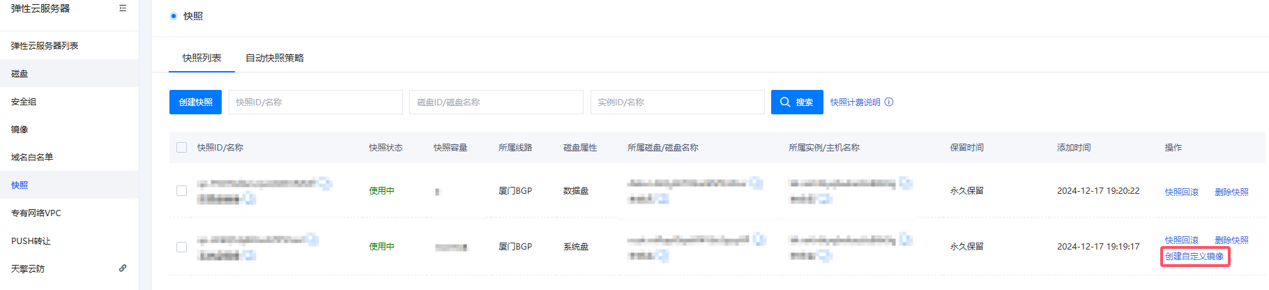Focus the 磁盘ID/磁盘名称 search field
Screen dimensions: 1269x290
496,102
